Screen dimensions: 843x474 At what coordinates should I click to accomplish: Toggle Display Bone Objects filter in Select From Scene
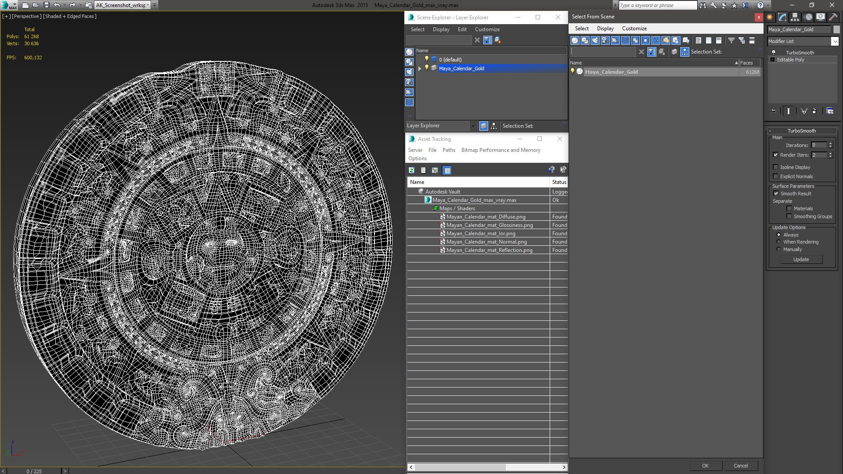coord(656,40)
